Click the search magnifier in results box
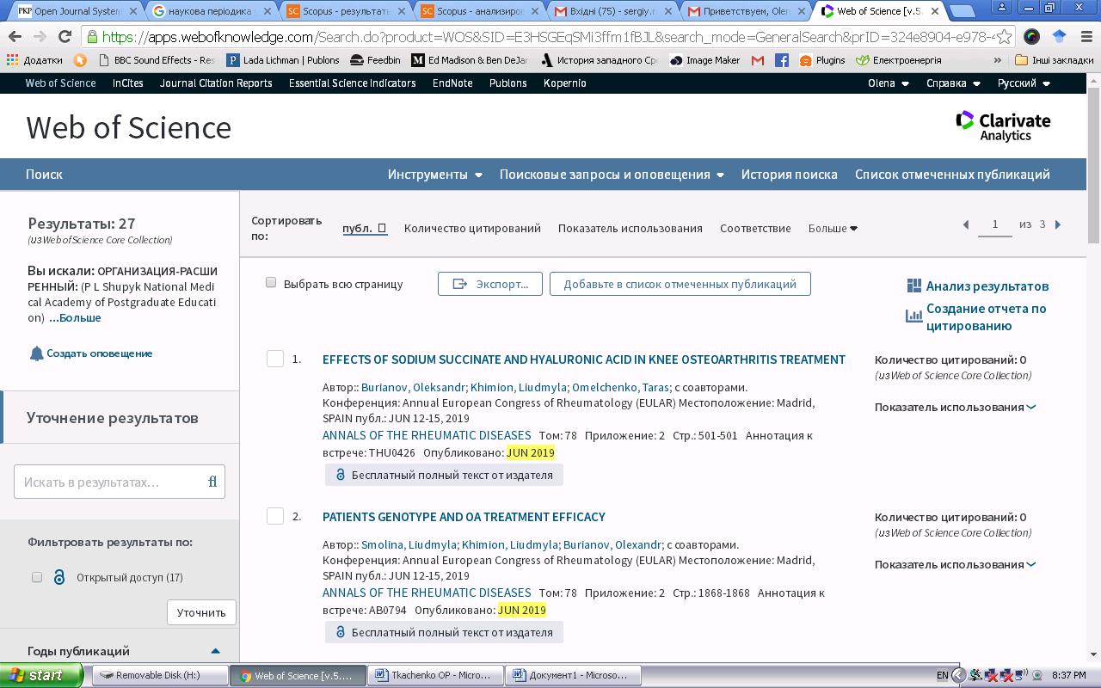 [212, 482]
